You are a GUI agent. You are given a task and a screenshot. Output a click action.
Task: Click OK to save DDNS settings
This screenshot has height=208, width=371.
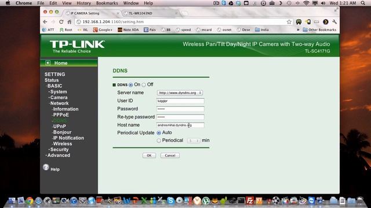point(149,155)
